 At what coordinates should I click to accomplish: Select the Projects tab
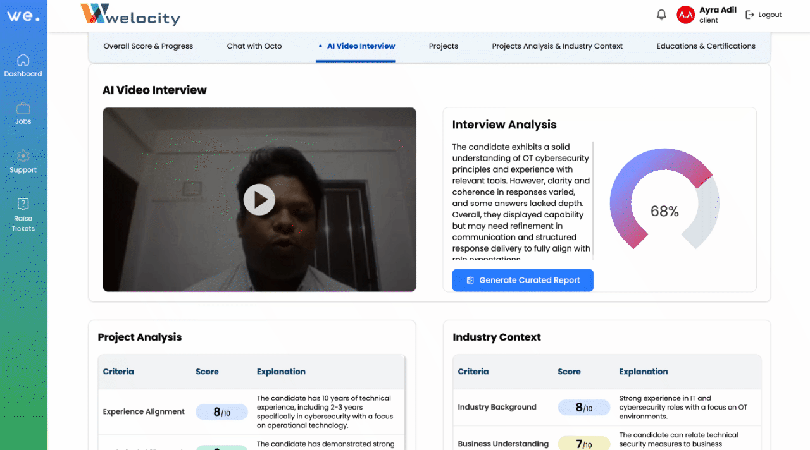pyautogui.click(x=443, y=46)
